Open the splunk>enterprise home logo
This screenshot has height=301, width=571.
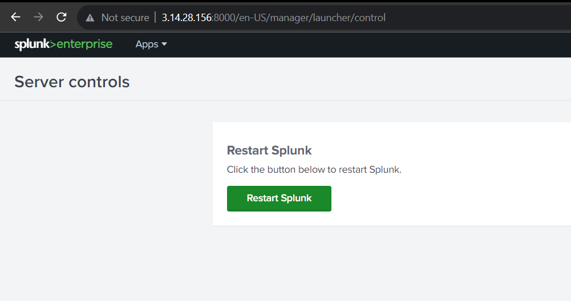point(63,44)
